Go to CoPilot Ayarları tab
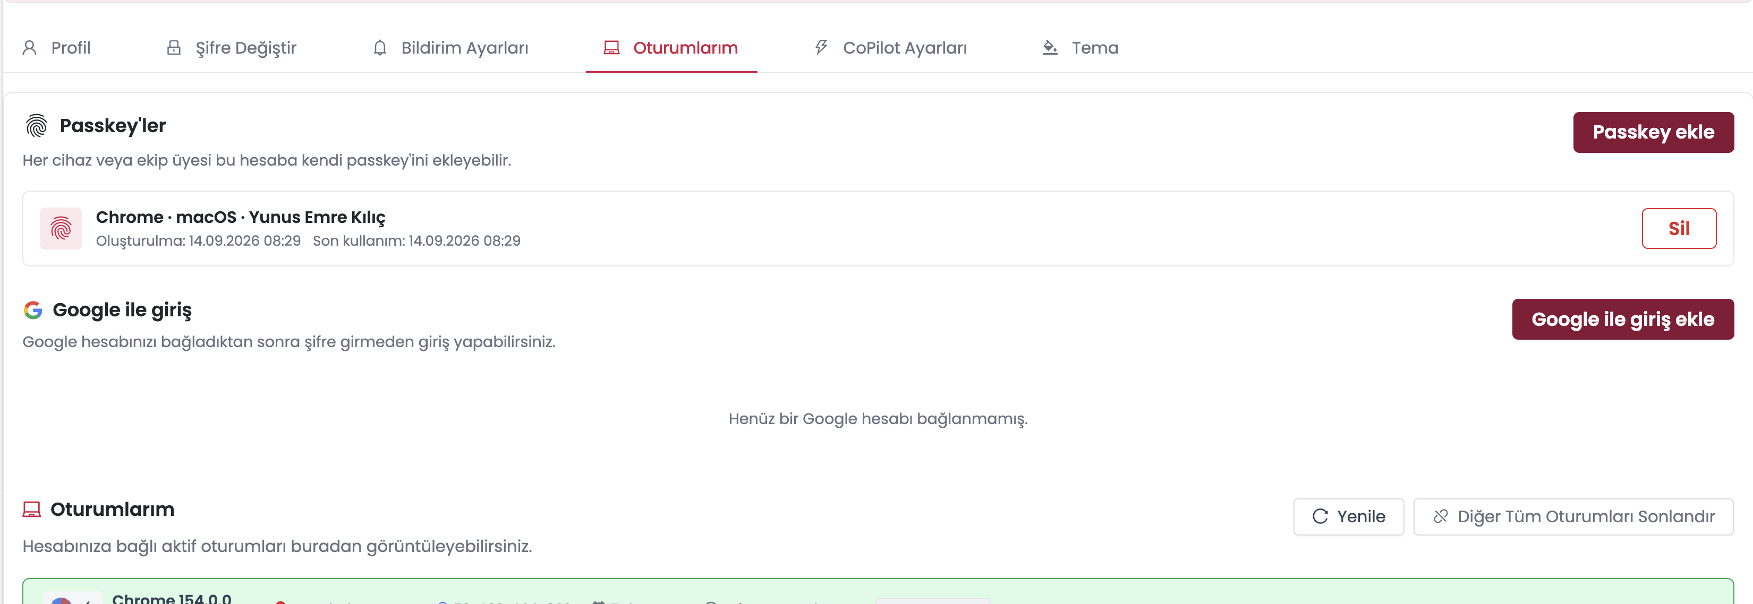The image size is (1753, 604). coord(890,48)
